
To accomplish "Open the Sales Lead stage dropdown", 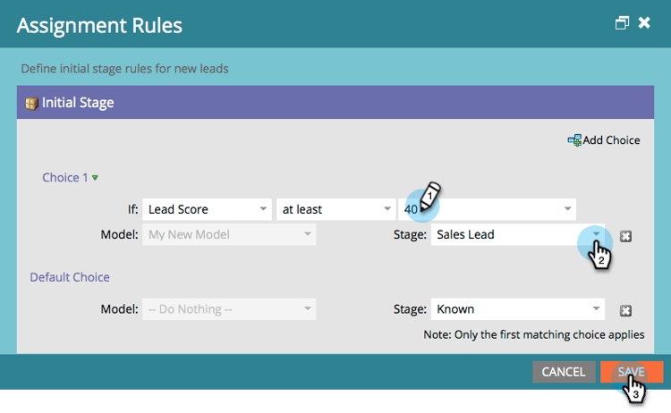I will tap(596, 234).
